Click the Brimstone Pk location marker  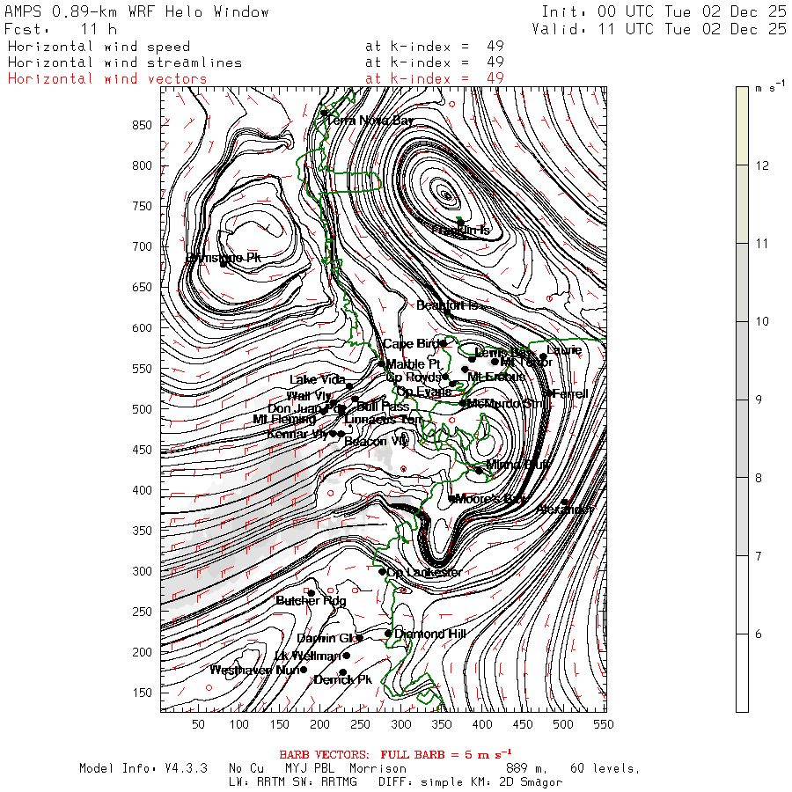coord(224,263)
